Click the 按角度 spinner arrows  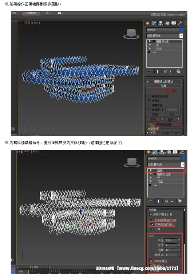pos(179,110)
